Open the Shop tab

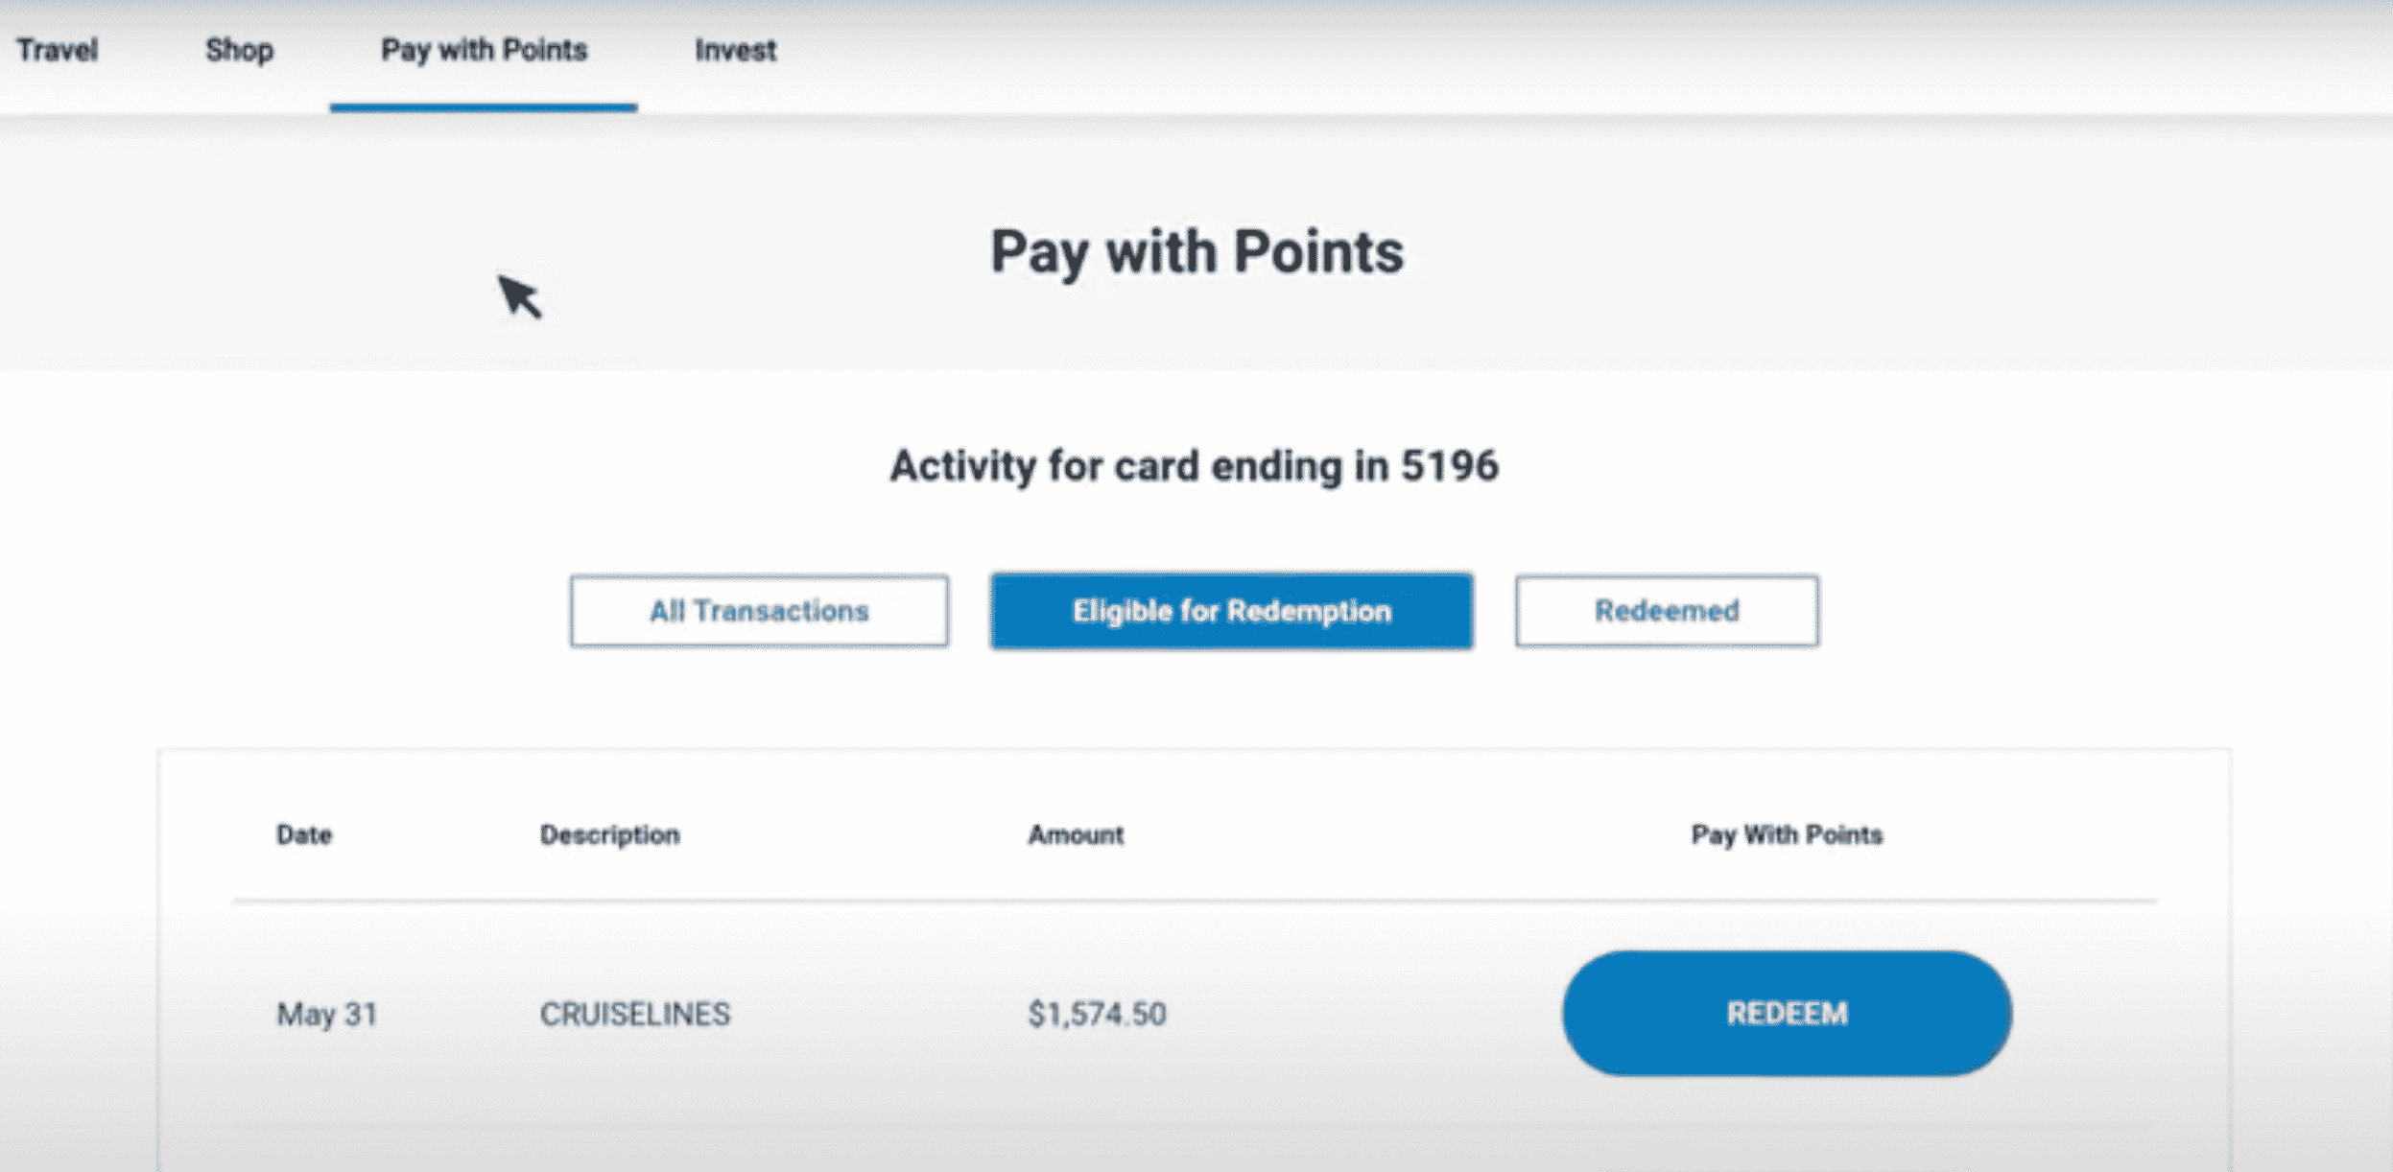click(239, 50)
